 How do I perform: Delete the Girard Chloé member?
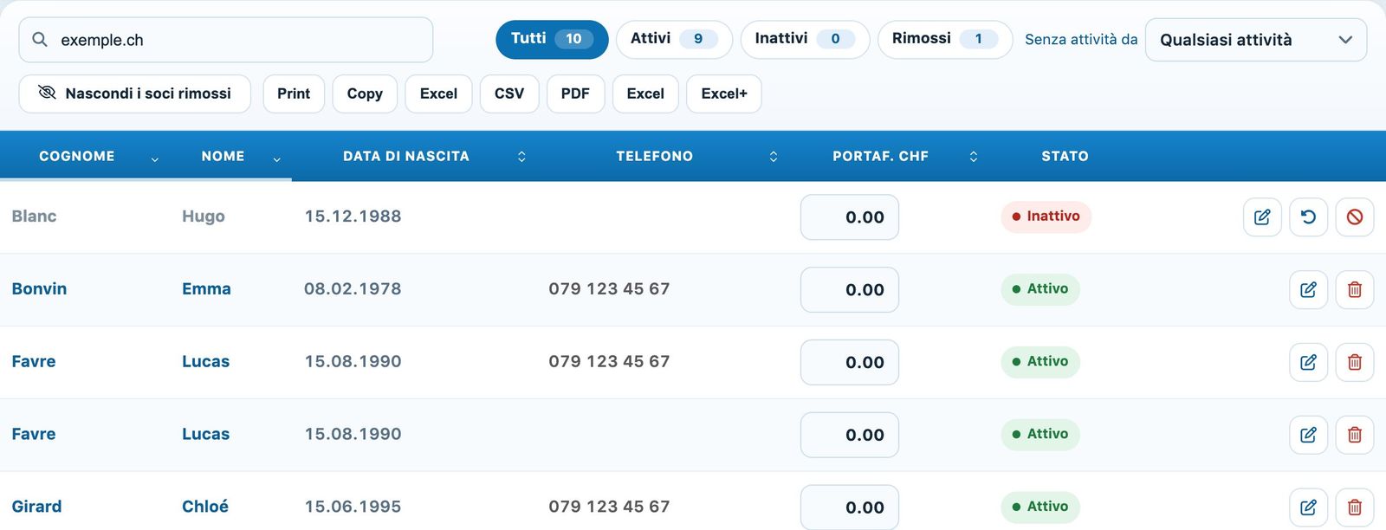coord(1355,507)
